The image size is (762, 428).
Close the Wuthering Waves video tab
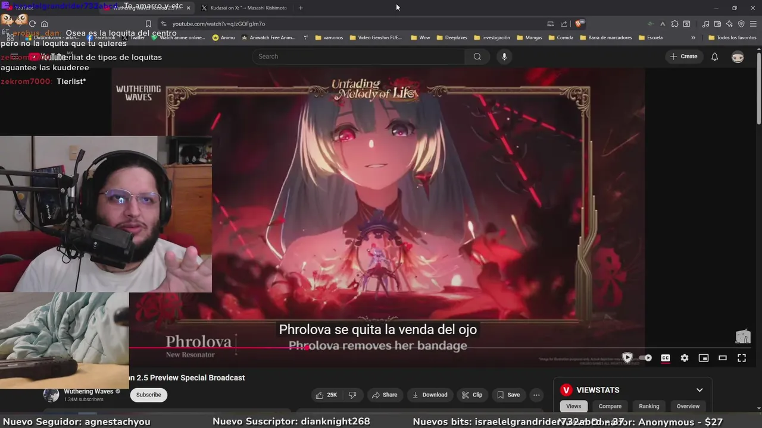pyautogui.click(x=189, y=8)
